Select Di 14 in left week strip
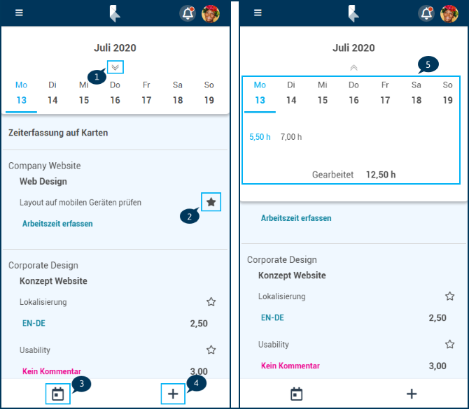 tap(52, 93)
